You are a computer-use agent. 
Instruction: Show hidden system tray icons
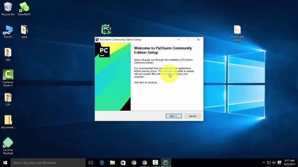point(264,163)
